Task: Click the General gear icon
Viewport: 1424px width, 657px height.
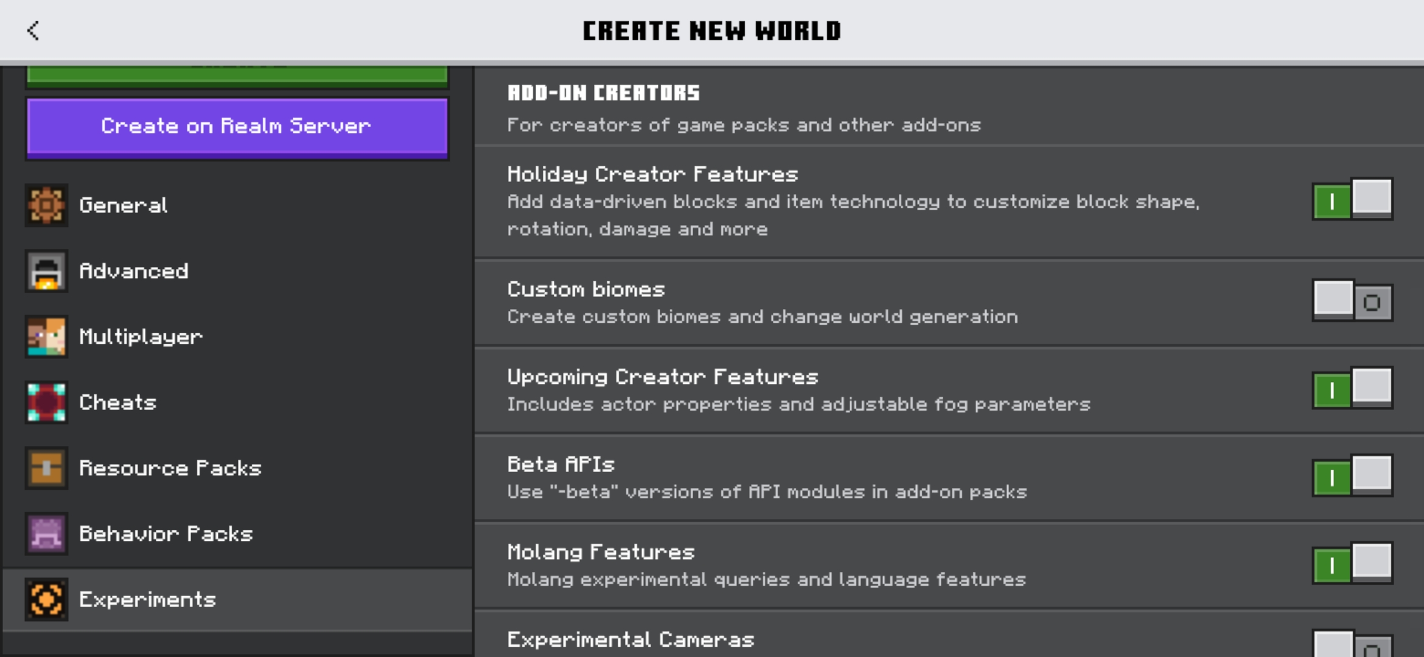Action: 46,205
